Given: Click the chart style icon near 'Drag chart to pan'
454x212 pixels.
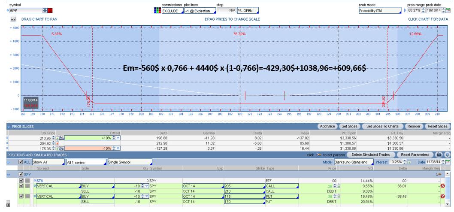Looking at the screenshot, I should click(13, 19).
